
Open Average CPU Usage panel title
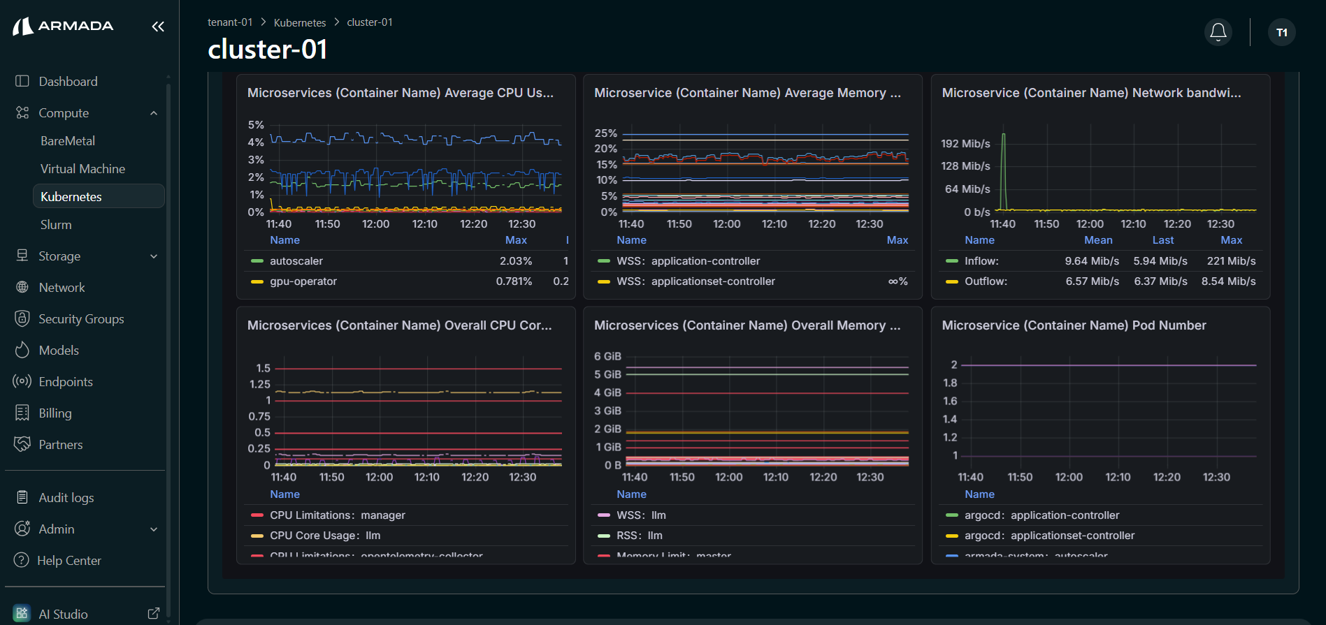click(401, 93)
